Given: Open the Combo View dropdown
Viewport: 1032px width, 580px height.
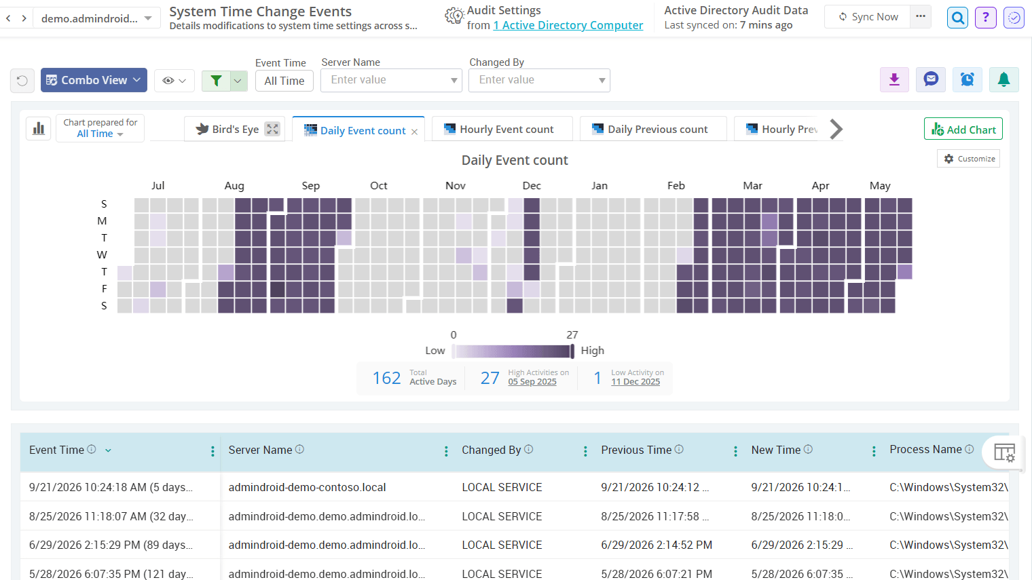Looking at the screenshot, I should [94, 80].
